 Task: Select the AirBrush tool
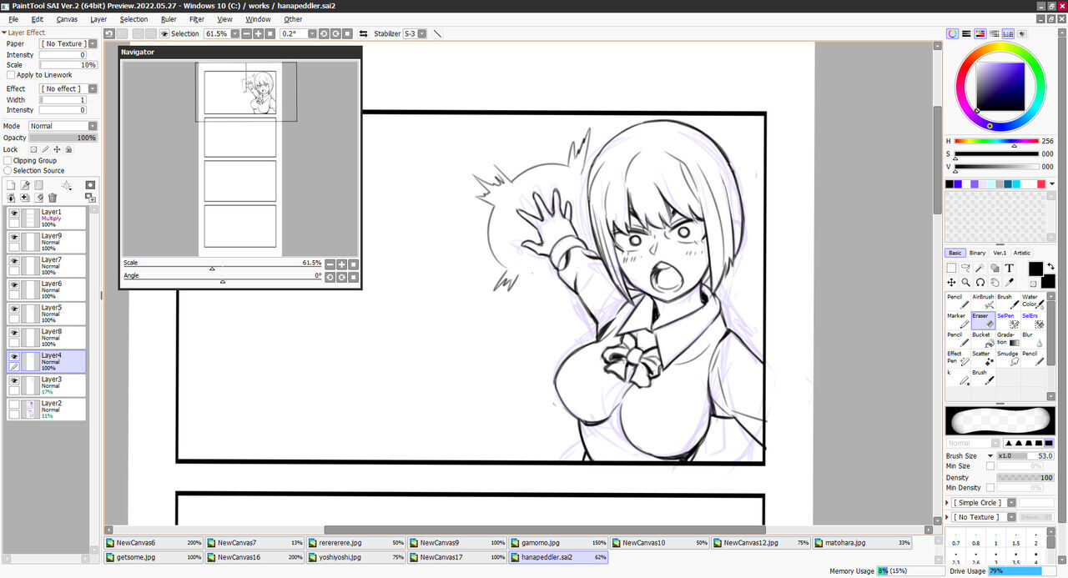984,301
